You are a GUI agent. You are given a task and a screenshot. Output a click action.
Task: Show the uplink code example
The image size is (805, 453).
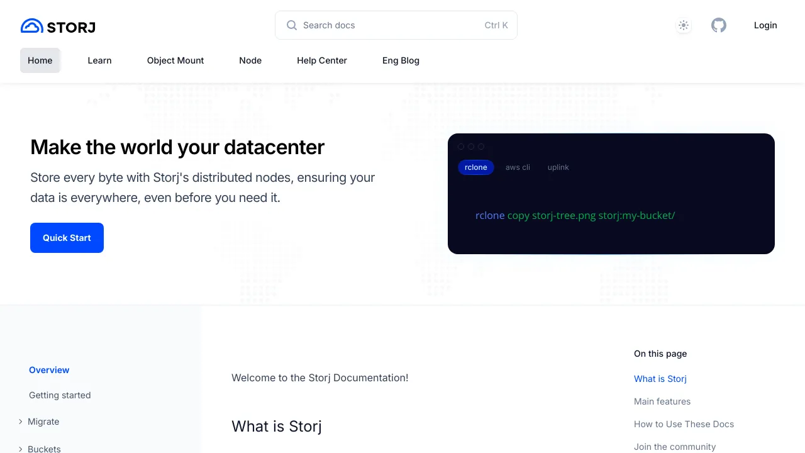[558, 167]
